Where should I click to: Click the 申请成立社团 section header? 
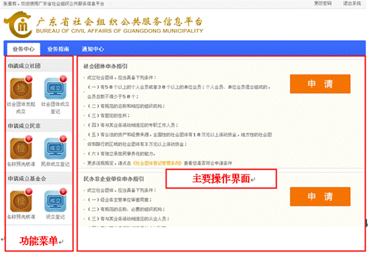coord(39,66)
